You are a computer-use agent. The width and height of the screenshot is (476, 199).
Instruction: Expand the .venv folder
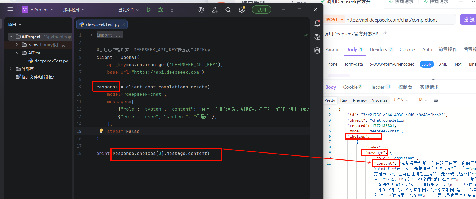tap(17, 45)
